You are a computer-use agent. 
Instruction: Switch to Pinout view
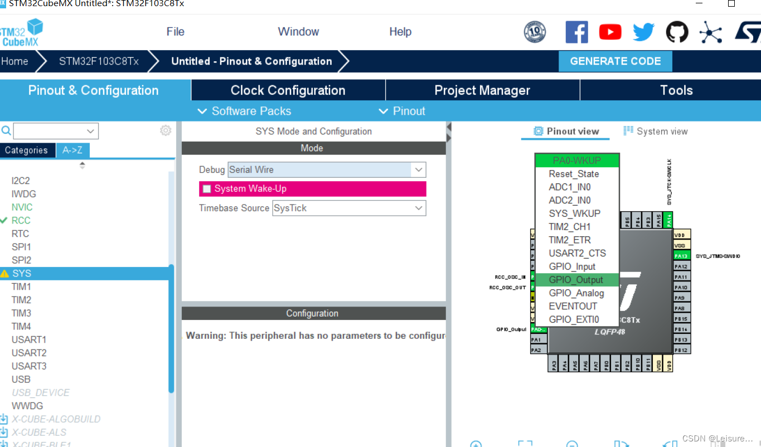click(x=566, y=132)
